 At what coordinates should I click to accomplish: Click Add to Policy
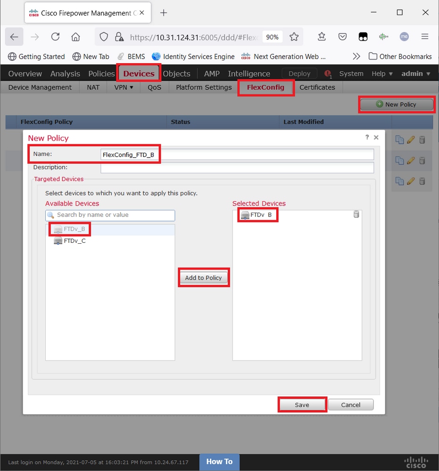click(203, 278)
